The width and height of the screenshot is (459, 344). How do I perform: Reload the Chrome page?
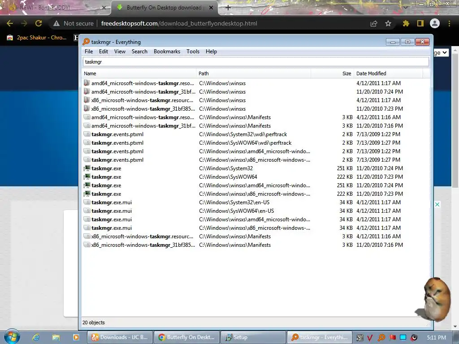point(39,23)
